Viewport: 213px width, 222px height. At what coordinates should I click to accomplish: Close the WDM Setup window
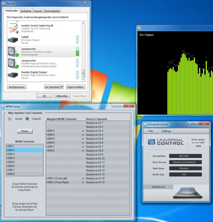129,105
